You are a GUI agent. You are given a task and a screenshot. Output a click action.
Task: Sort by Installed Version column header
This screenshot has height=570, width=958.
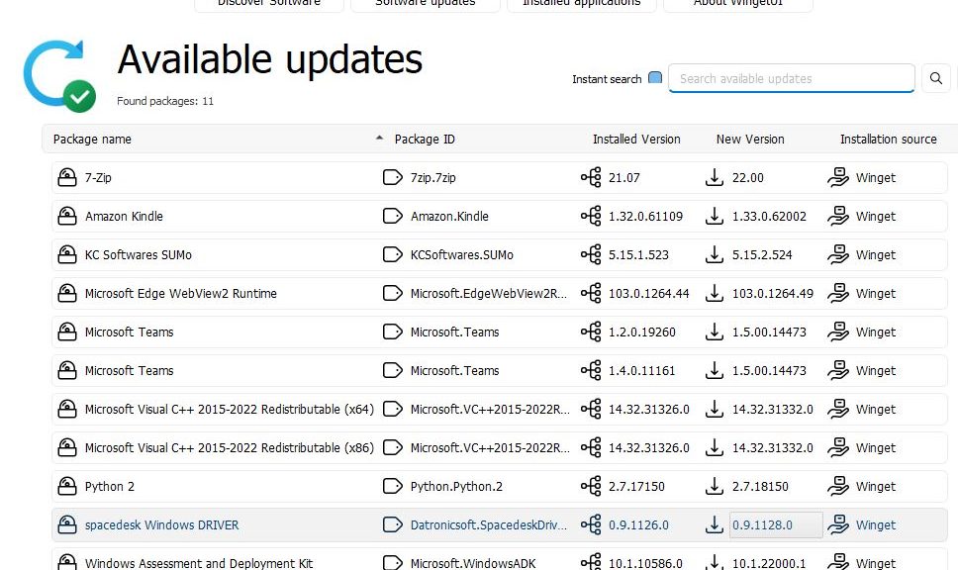pyautogui.click(x=636, y=140)
